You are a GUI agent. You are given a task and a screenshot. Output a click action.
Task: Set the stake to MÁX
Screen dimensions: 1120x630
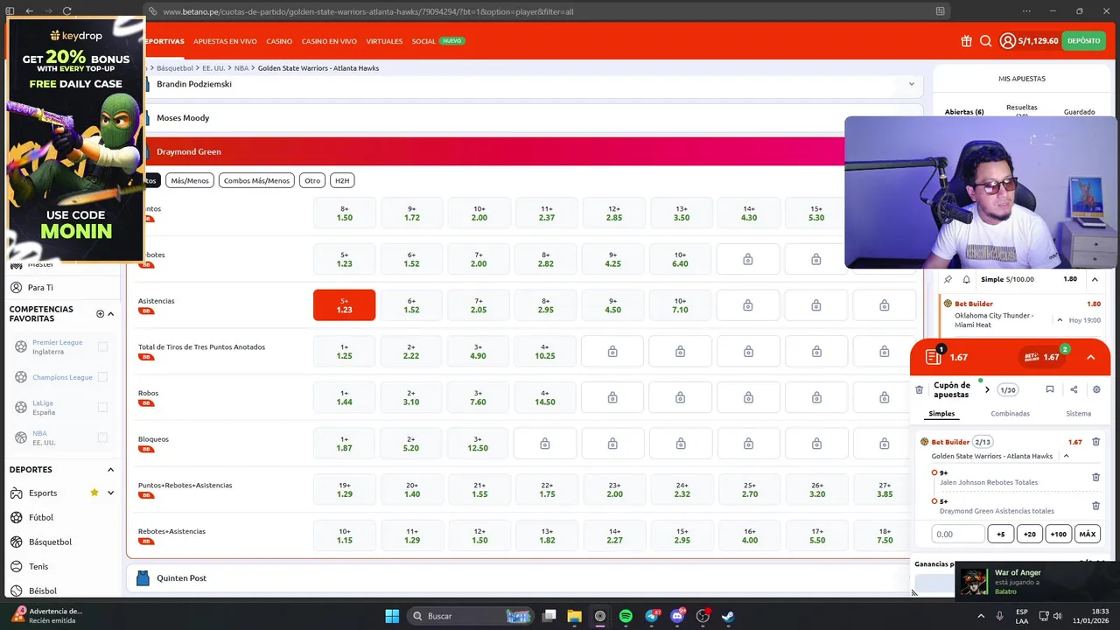click(x=1087, y=534)
